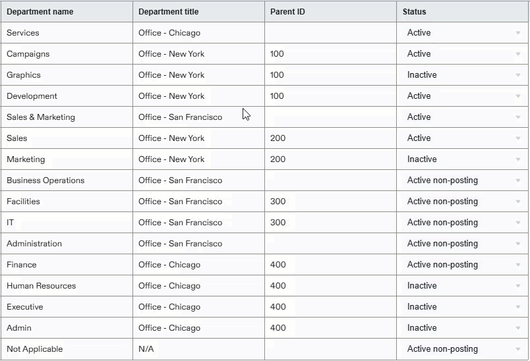This screenshot has width=530, height=361.
Task: Open Status dropdown for Services row
Action: (x=517, y=33)
